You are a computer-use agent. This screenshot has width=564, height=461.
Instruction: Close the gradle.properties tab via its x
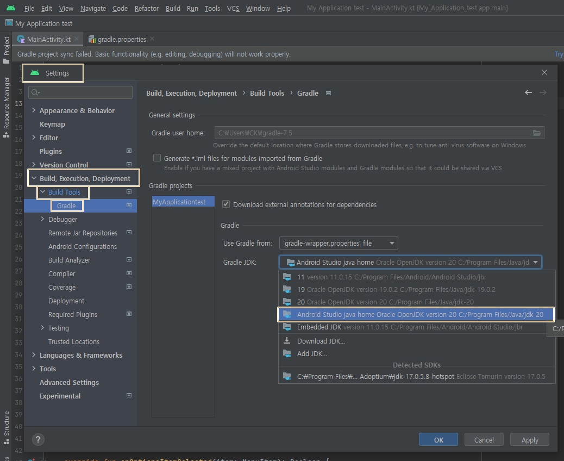pyautogui.click(x=152, y=39)
